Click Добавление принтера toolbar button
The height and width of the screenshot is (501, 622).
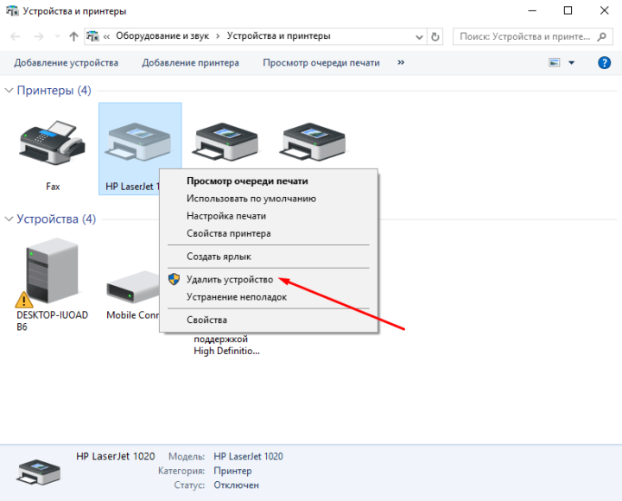190,63
